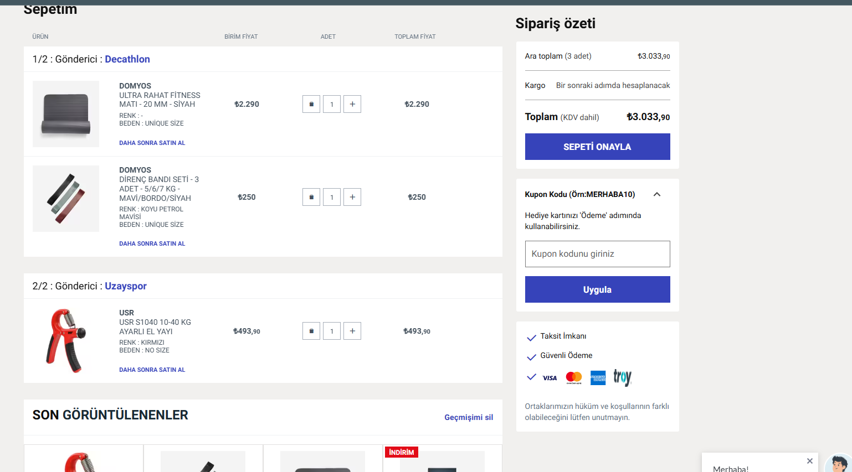Click the Mastercard payment logo
Screen dimensions: 852x472
[574, 378]
